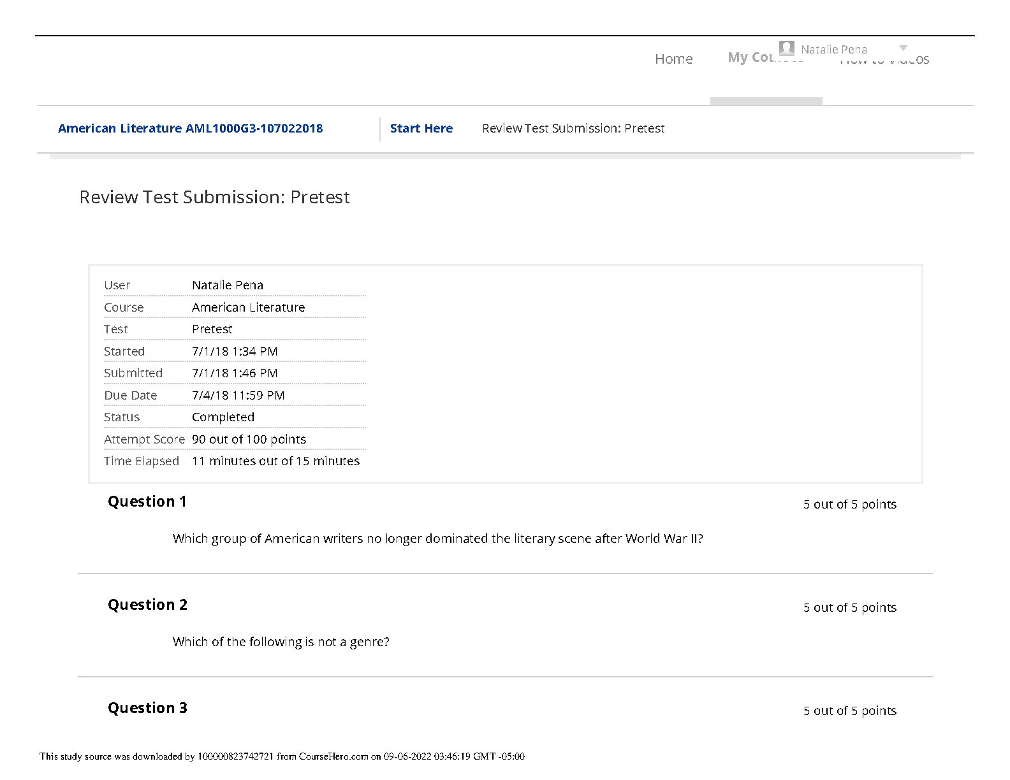1010x780 pixels.
Task: Open American Literature AML1000G3-107022018 course link
Action: (x=190, y=129)
